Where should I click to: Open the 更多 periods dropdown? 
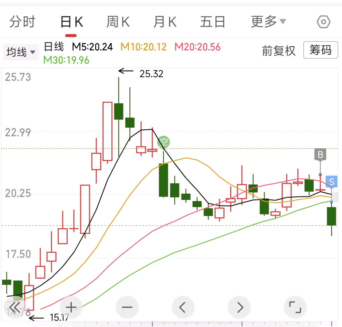tap(268, 22)
